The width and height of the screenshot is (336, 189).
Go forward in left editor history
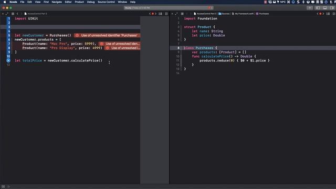(x=21, y=14)
